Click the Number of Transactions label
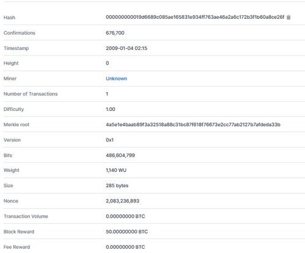 click(31, 94)
